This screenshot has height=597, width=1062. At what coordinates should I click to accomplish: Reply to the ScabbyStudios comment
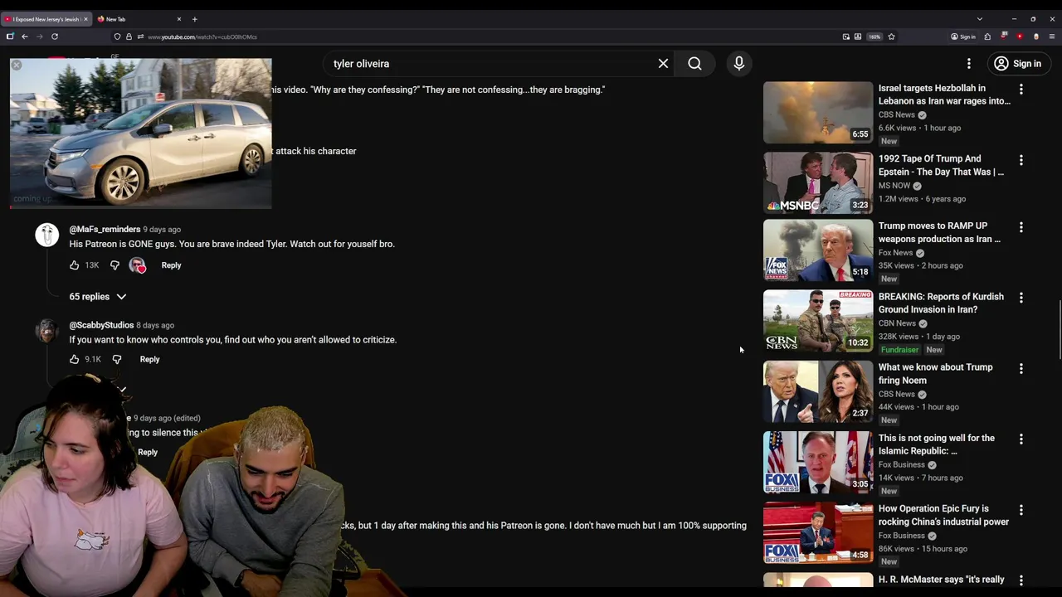point(149,359)
